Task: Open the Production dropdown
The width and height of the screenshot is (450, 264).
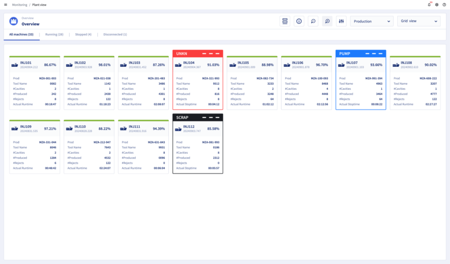Action: (x=372, y=21)
